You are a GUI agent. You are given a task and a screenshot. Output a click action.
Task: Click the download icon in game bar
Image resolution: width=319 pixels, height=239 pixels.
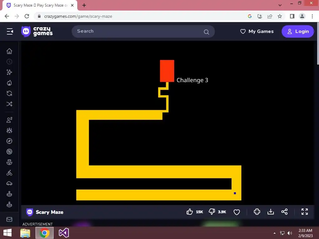(271, 212)
